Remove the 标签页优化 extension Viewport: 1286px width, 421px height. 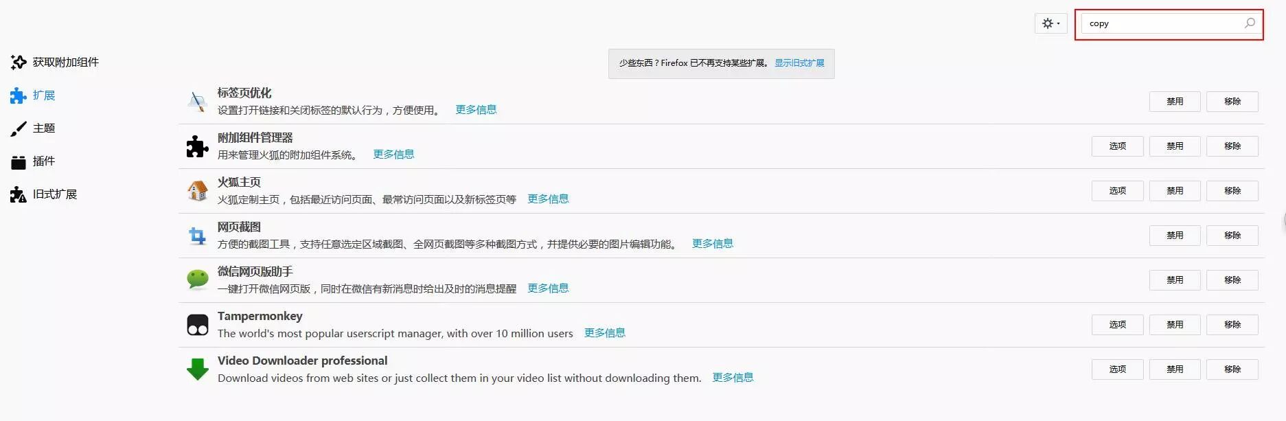(x=1232, y=102)
